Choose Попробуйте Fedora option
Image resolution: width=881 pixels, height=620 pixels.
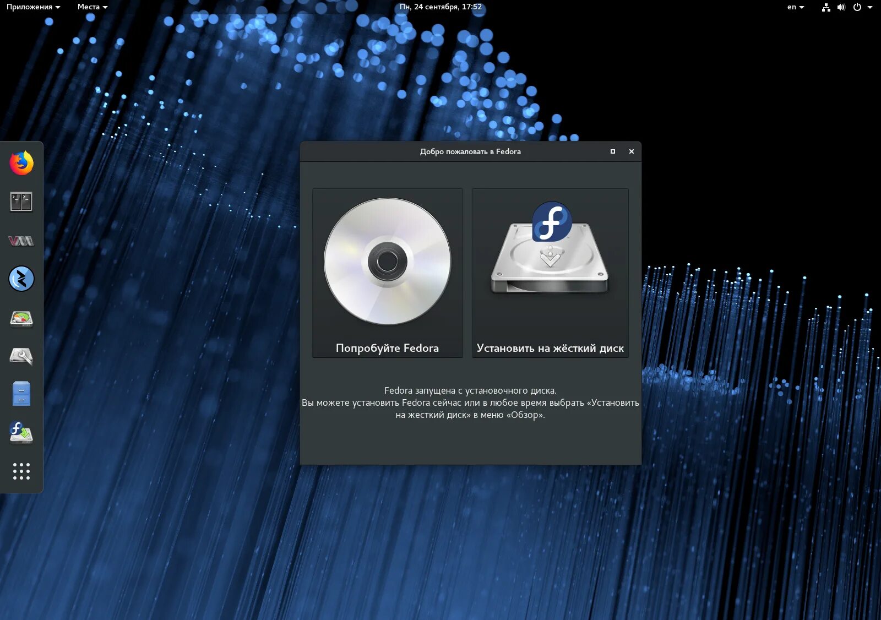point(388,273)
